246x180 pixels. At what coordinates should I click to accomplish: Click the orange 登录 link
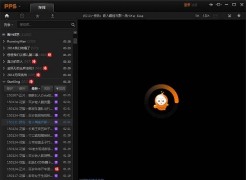point(187,5)
